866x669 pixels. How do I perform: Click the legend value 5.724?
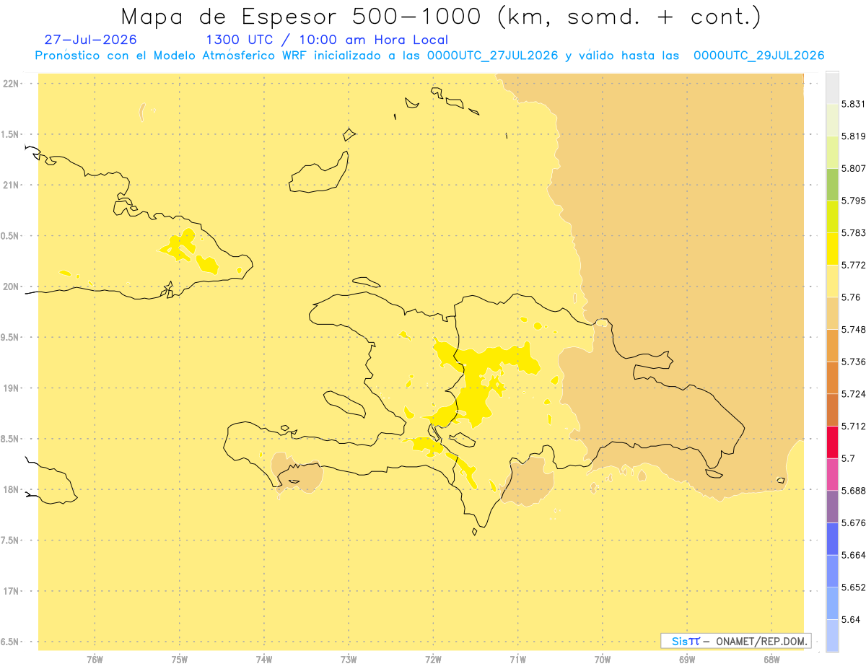click(x=853, y=394)
